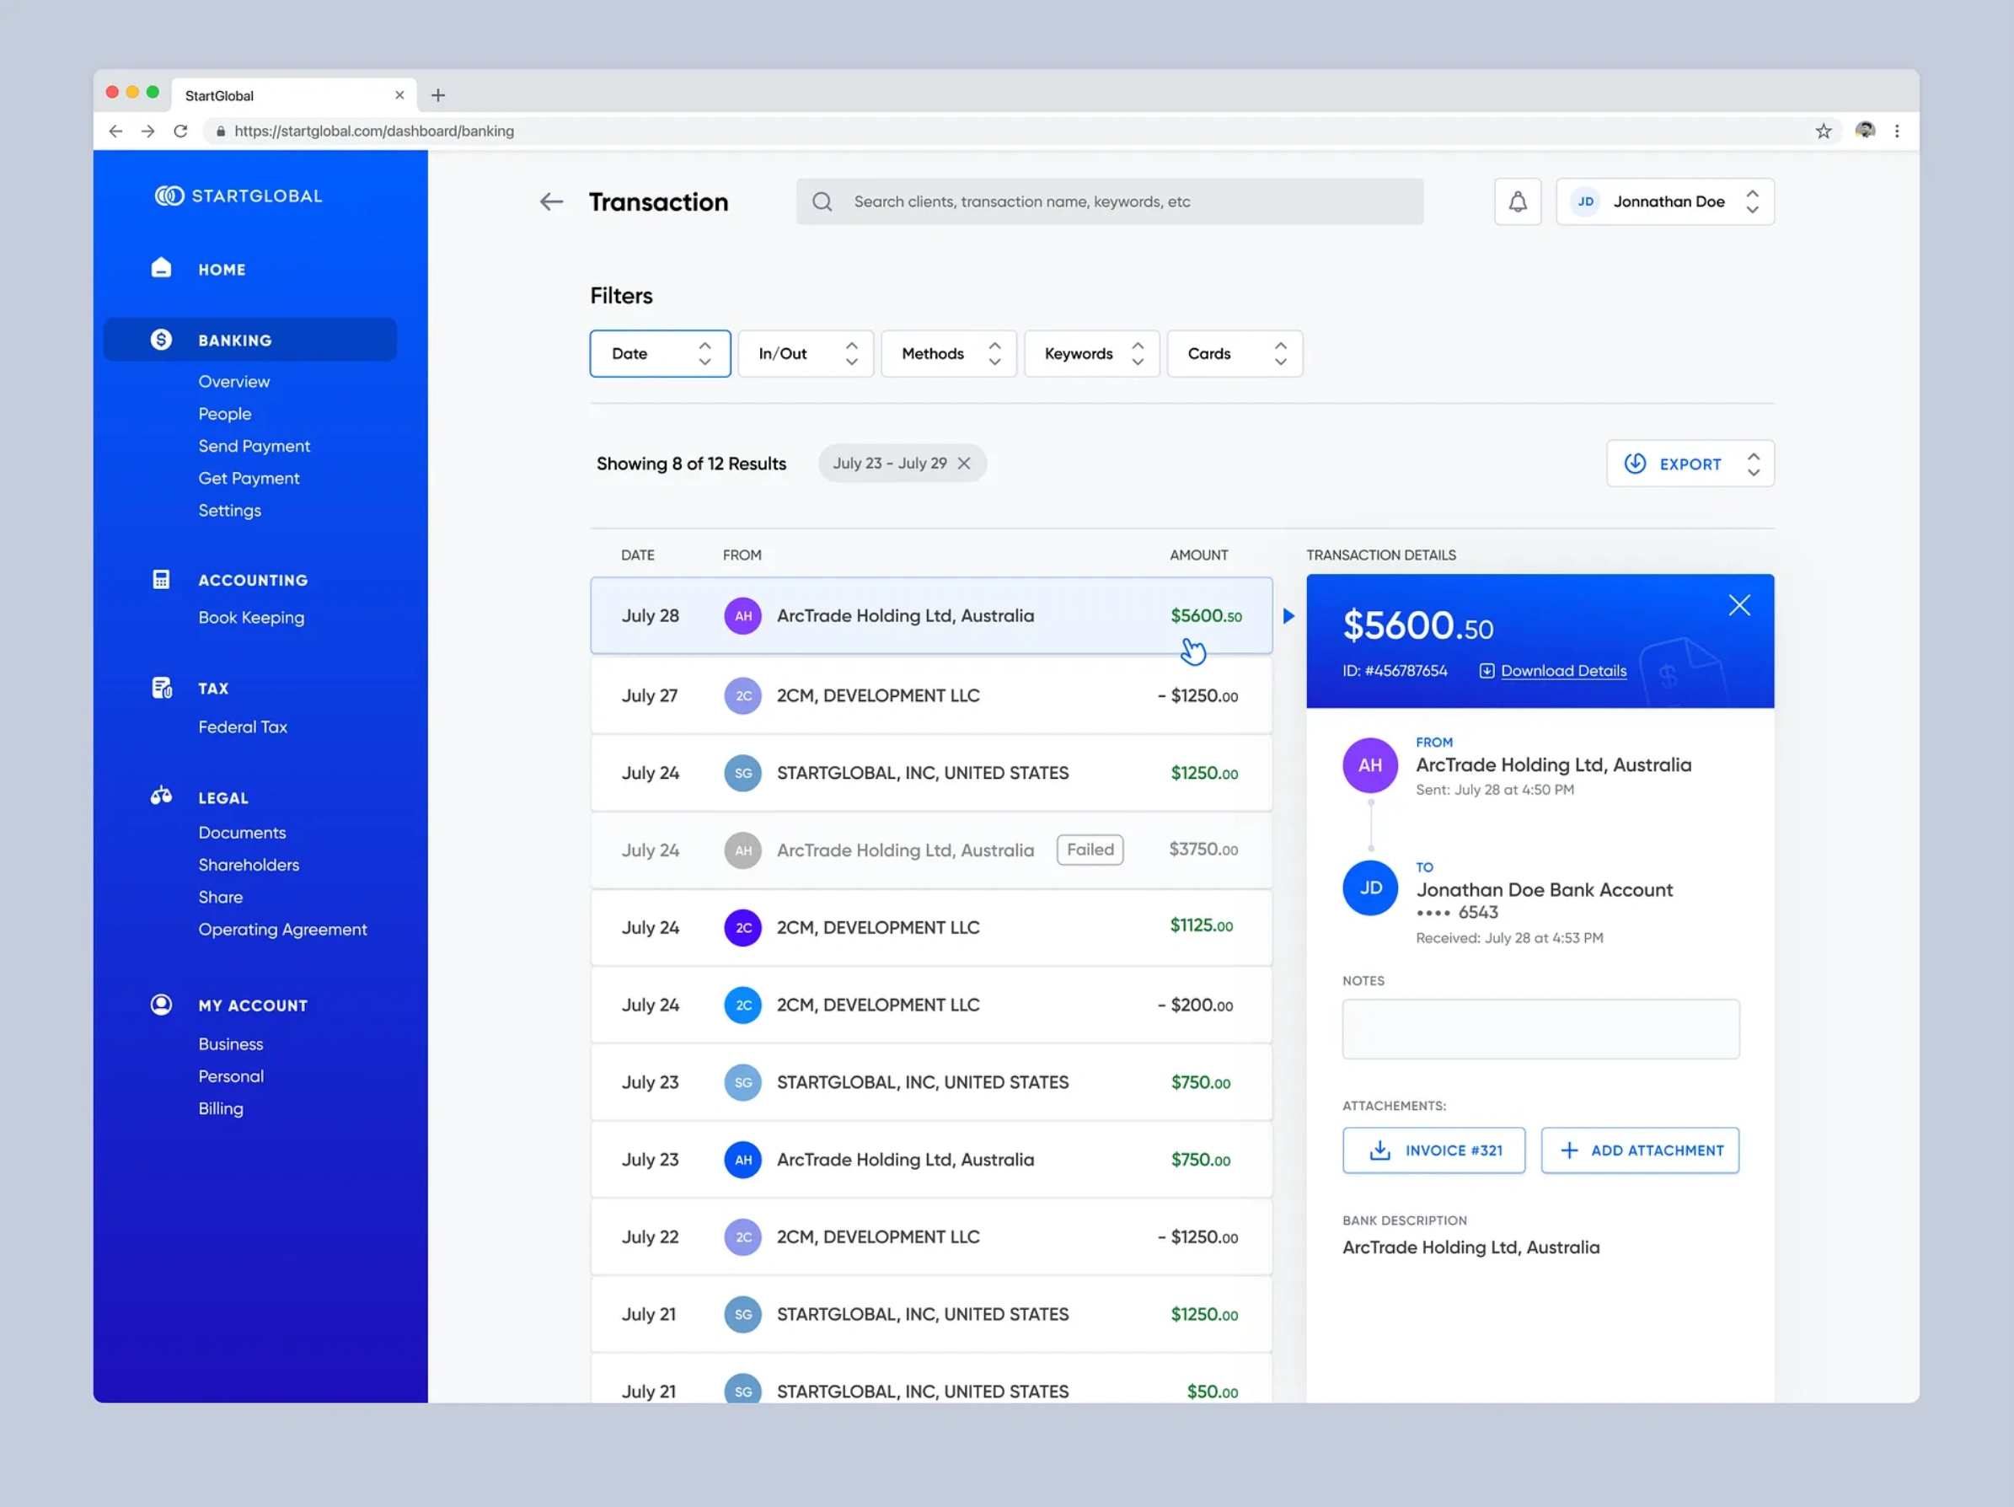The width and height of the screenshot is (2014, 1507).
Task: Open the Date filter dropdown
Action: pos(660,353)
